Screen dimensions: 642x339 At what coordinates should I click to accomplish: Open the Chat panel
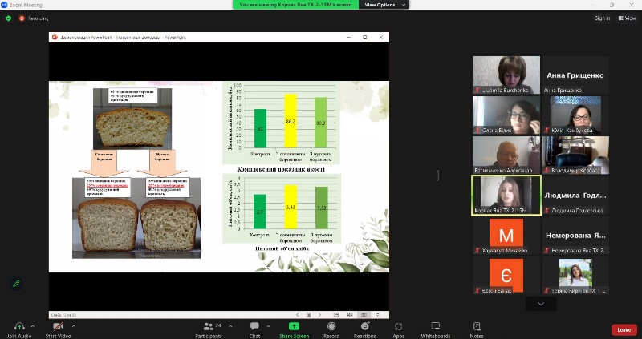point(254,326)
